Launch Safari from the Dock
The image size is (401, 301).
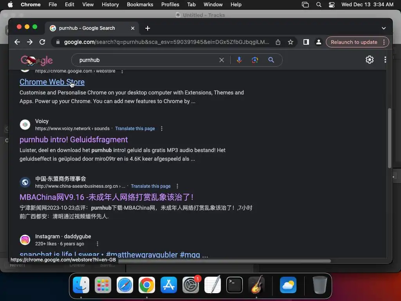tap(125, 285)
